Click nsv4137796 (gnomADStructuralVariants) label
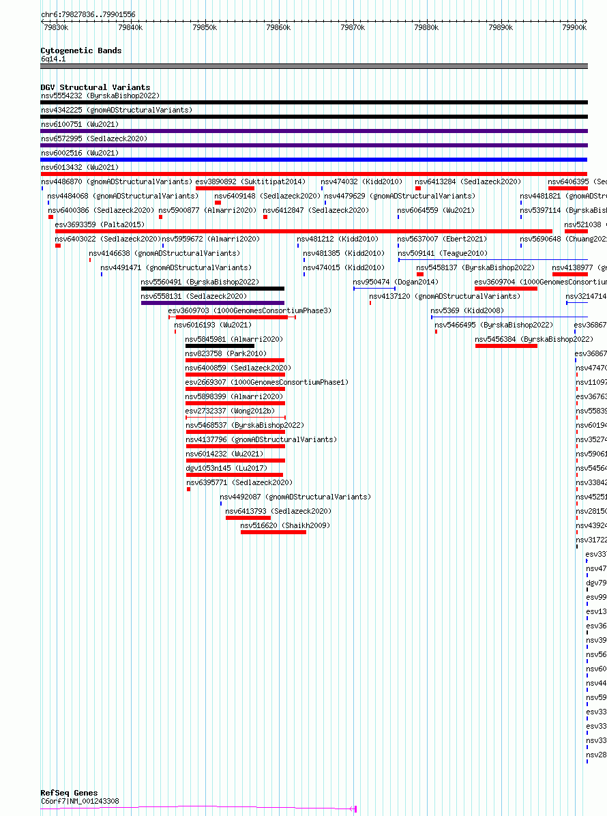607x816 pixels. tap(261, 439)
